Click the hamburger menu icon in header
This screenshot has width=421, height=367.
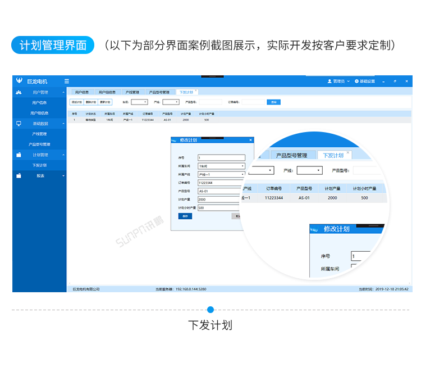67,81
